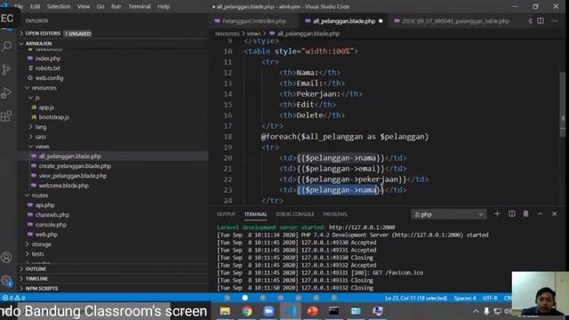Viewport: 569px width, 320px height.
Task: Close the terminal panel
Action: [x=555, y=214]
